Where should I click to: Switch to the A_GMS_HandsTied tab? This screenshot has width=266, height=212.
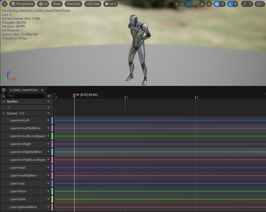point(25,90)
